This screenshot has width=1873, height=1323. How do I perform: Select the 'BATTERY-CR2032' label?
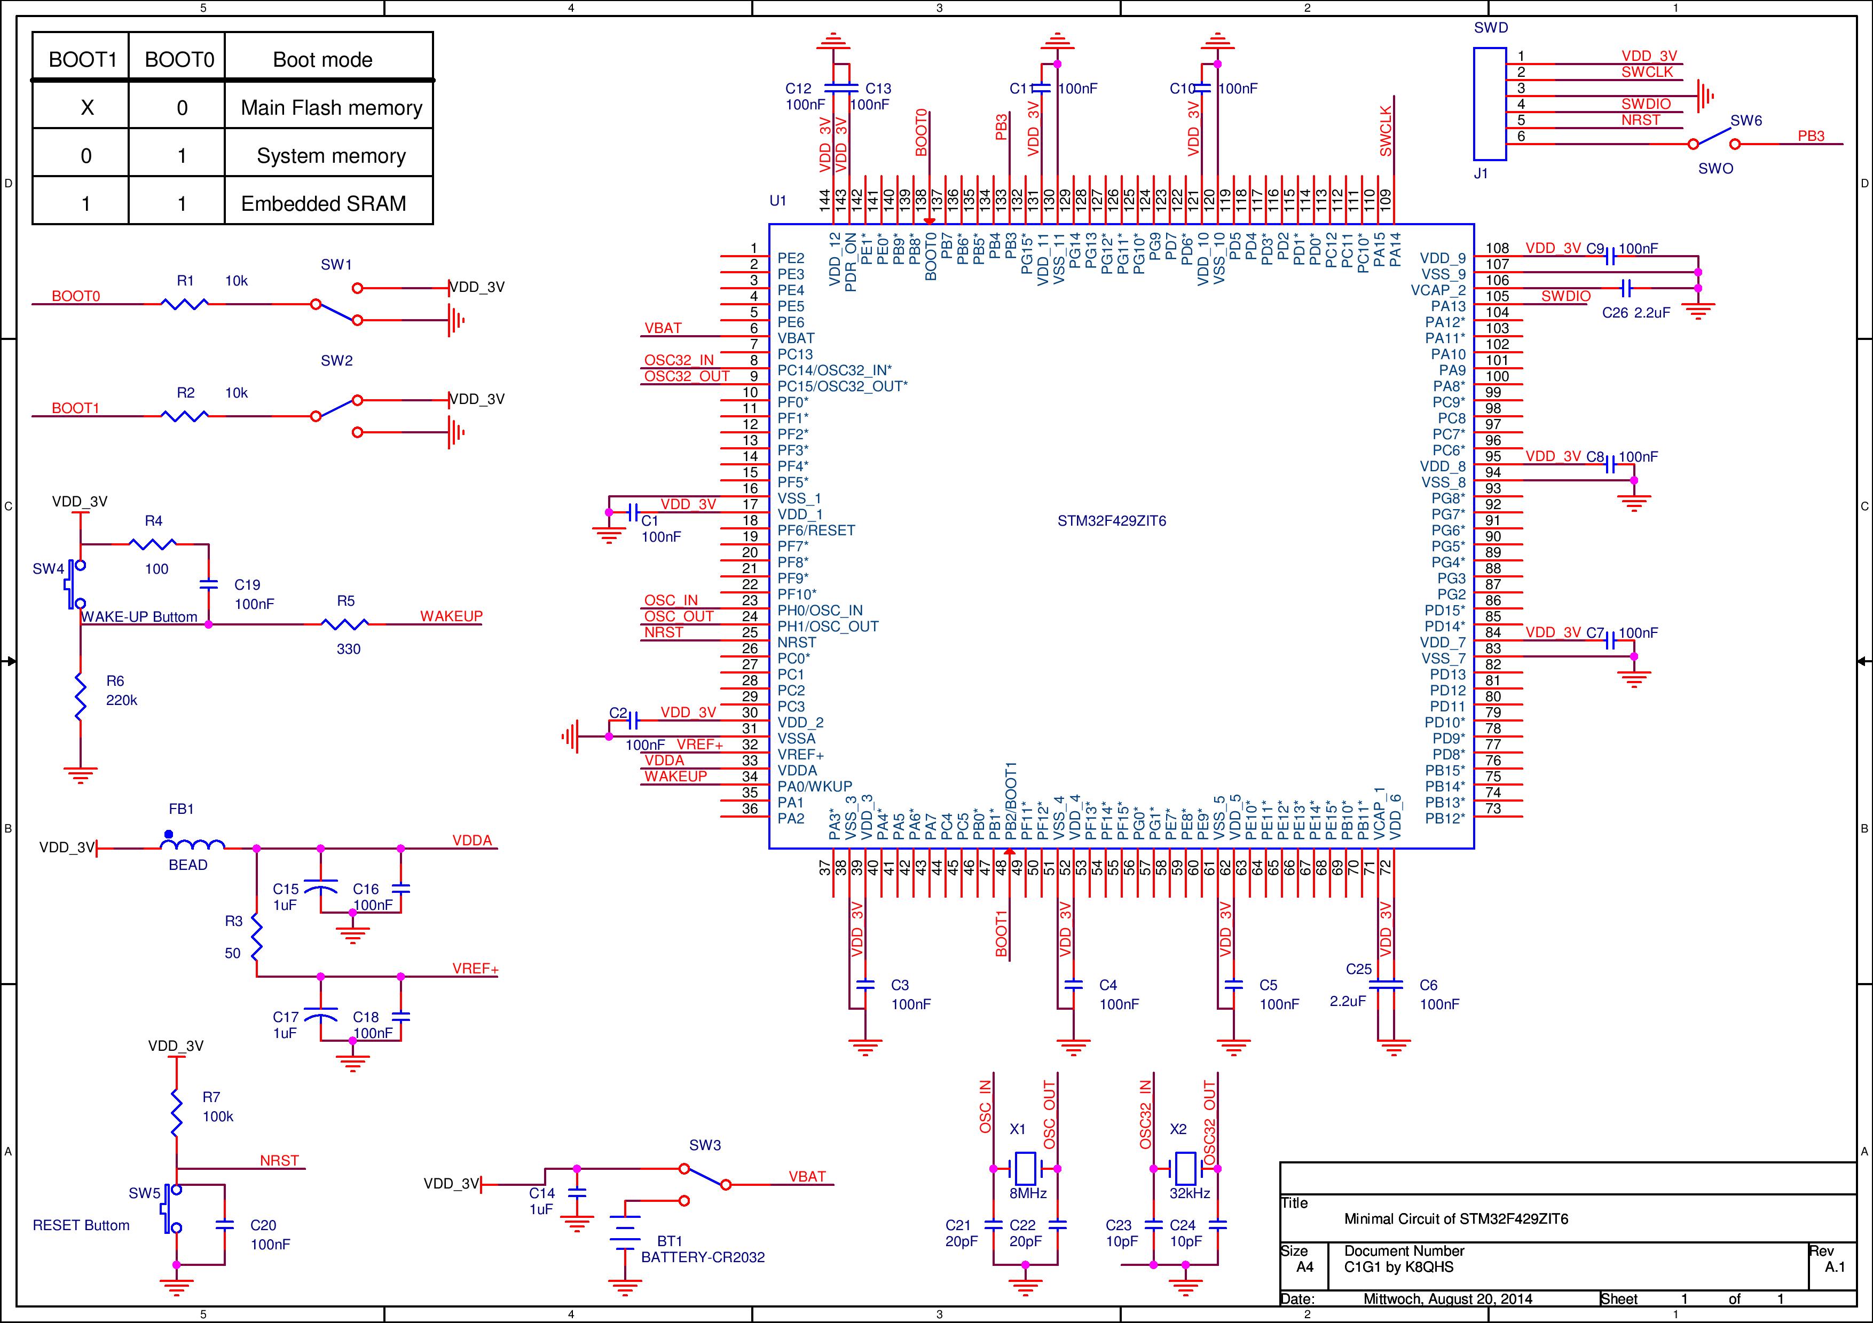pyautogui.click(x=703, y=1257)
